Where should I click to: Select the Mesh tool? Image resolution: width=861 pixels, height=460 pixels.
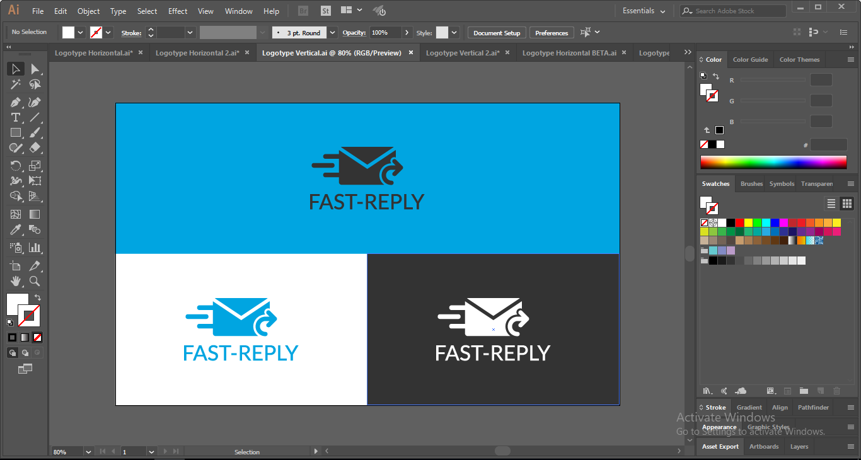tap(16, 214)
